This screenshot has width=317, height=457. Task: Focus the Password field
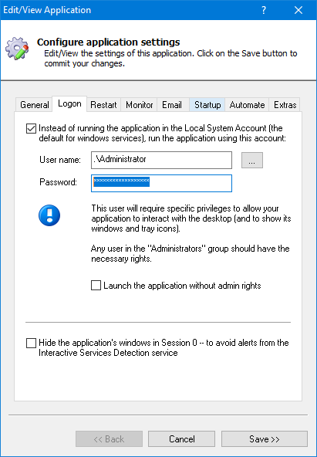161,183
